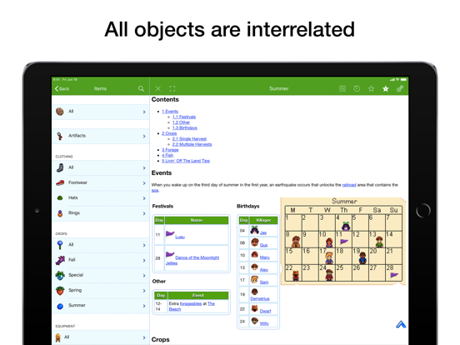Screen dimensions: 460x345
Task: Toggle fullscreen view icon
Action: click(172, 88)
